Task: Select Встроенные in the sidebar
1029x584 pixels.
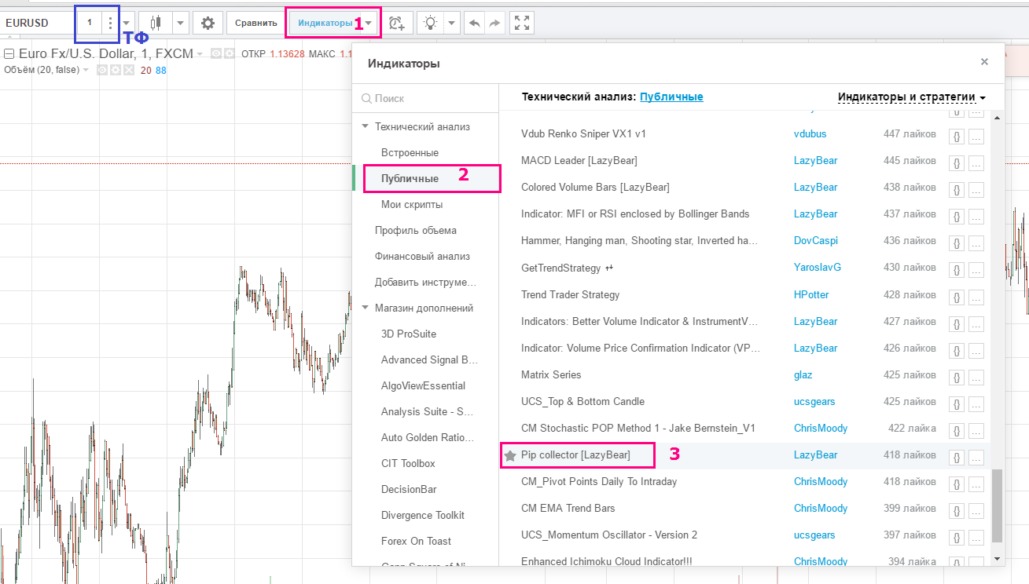Action: pyautogui.click(x=410, y=152)
